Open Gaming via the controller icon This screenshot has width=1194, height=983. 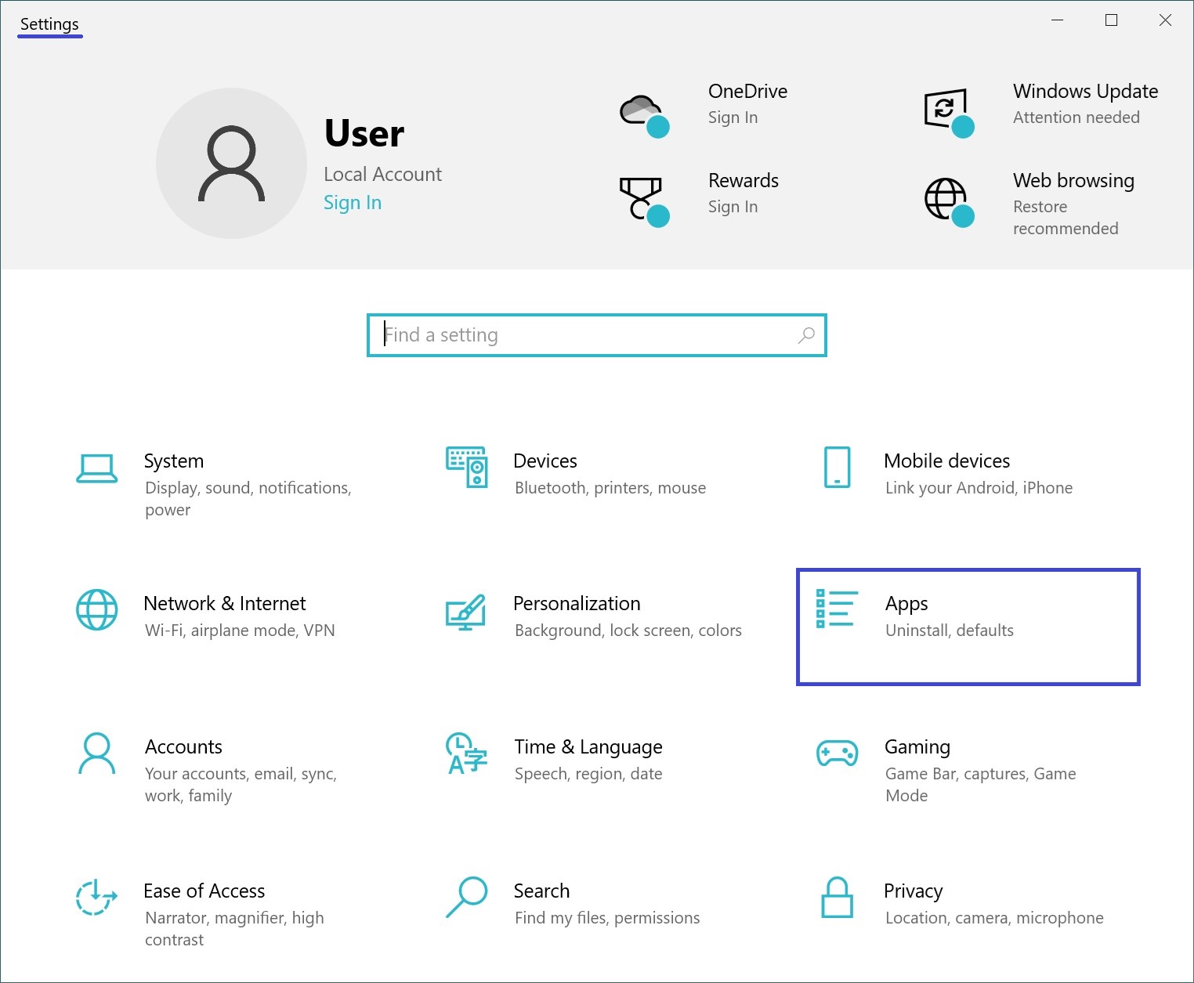click(837, 754)
